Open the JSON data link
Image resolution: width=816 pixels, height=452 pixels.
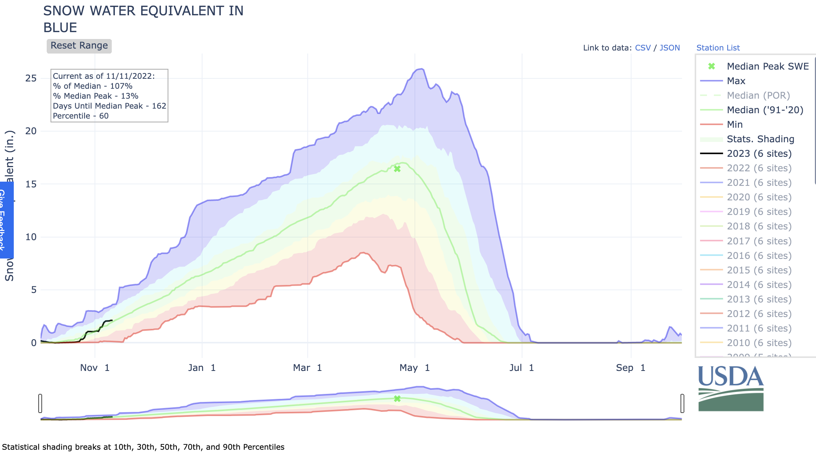(669, 48)
